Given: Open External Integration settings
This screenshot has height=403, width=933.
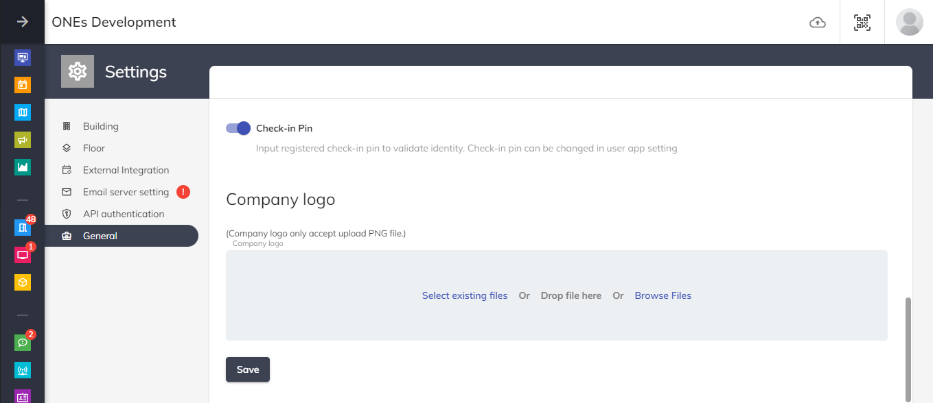Looking at the screenshot, I should tap(126, 170).
